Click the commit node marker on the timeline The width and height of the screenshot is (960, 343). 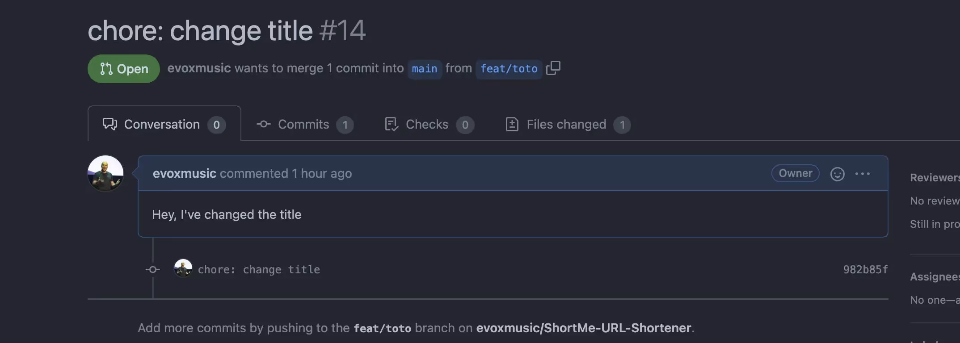[x=152, y=269]
